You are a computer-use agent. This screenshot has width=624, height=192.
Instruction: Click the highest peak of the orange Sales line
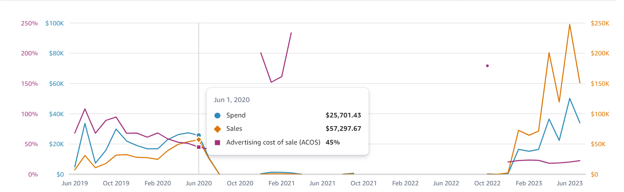[x=569, y=24]
